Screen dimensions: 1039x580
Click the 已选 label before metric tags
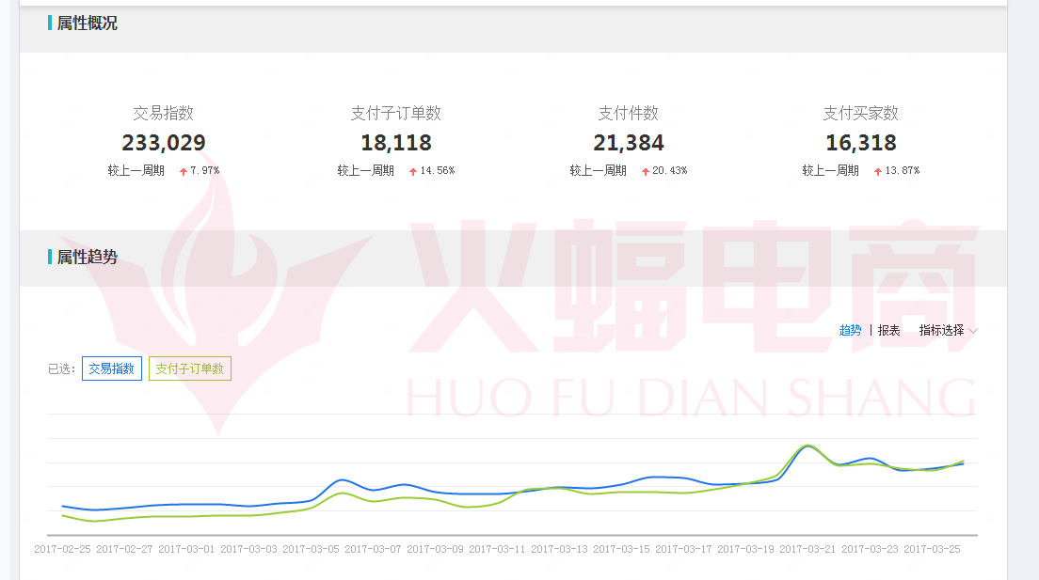(x=61, y=368)
